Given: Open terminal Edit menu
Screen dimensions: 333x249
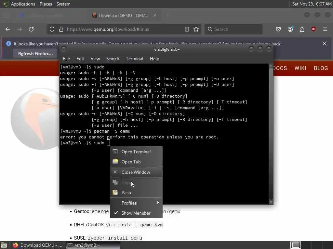Looking at the screenshot, I should [x=80, y=59].
